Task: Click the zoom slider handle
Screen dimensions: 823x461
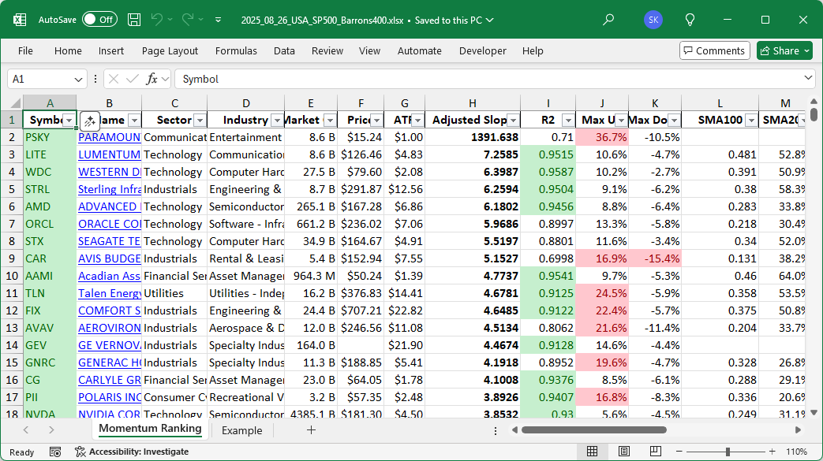Action: (728, 452)
